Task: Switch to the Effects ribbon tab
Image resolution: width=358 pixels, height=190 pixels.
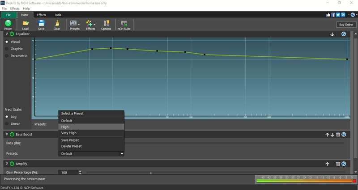Action: pyautogui.click(x=41, y=15)
